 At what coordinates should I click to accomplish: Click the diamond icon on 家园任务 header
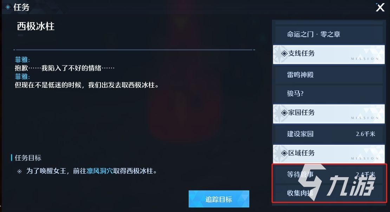284,113
